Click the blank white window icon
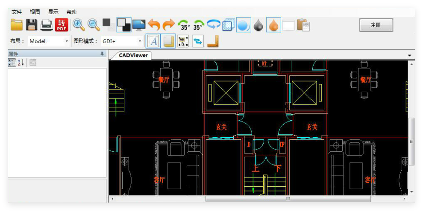 click(x=288, y=25)
